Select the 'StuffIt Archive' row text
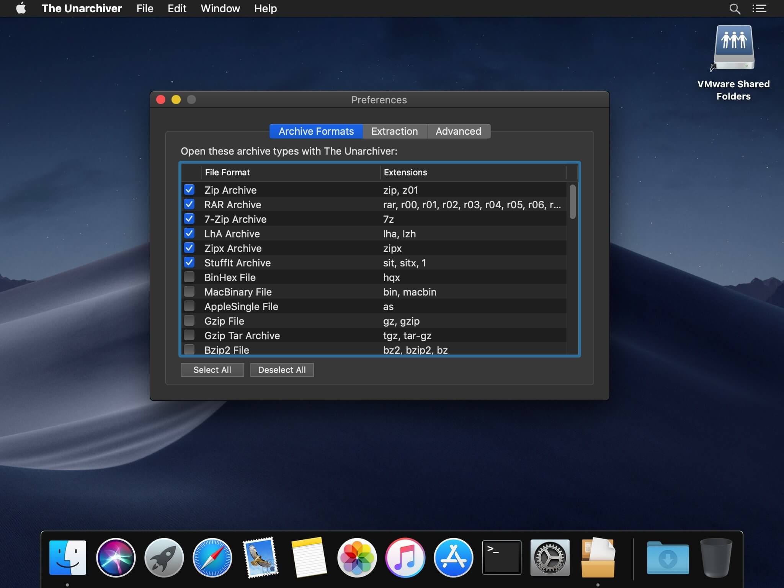 click(x=237, y=263)
